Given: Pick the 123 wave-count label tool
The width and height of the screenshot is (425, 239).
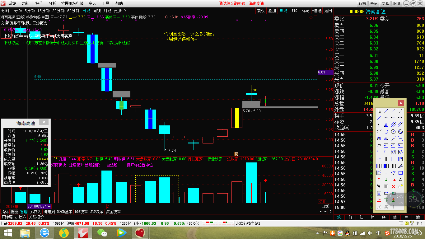Looking at the screenshot, I should [x=386, y=124].
